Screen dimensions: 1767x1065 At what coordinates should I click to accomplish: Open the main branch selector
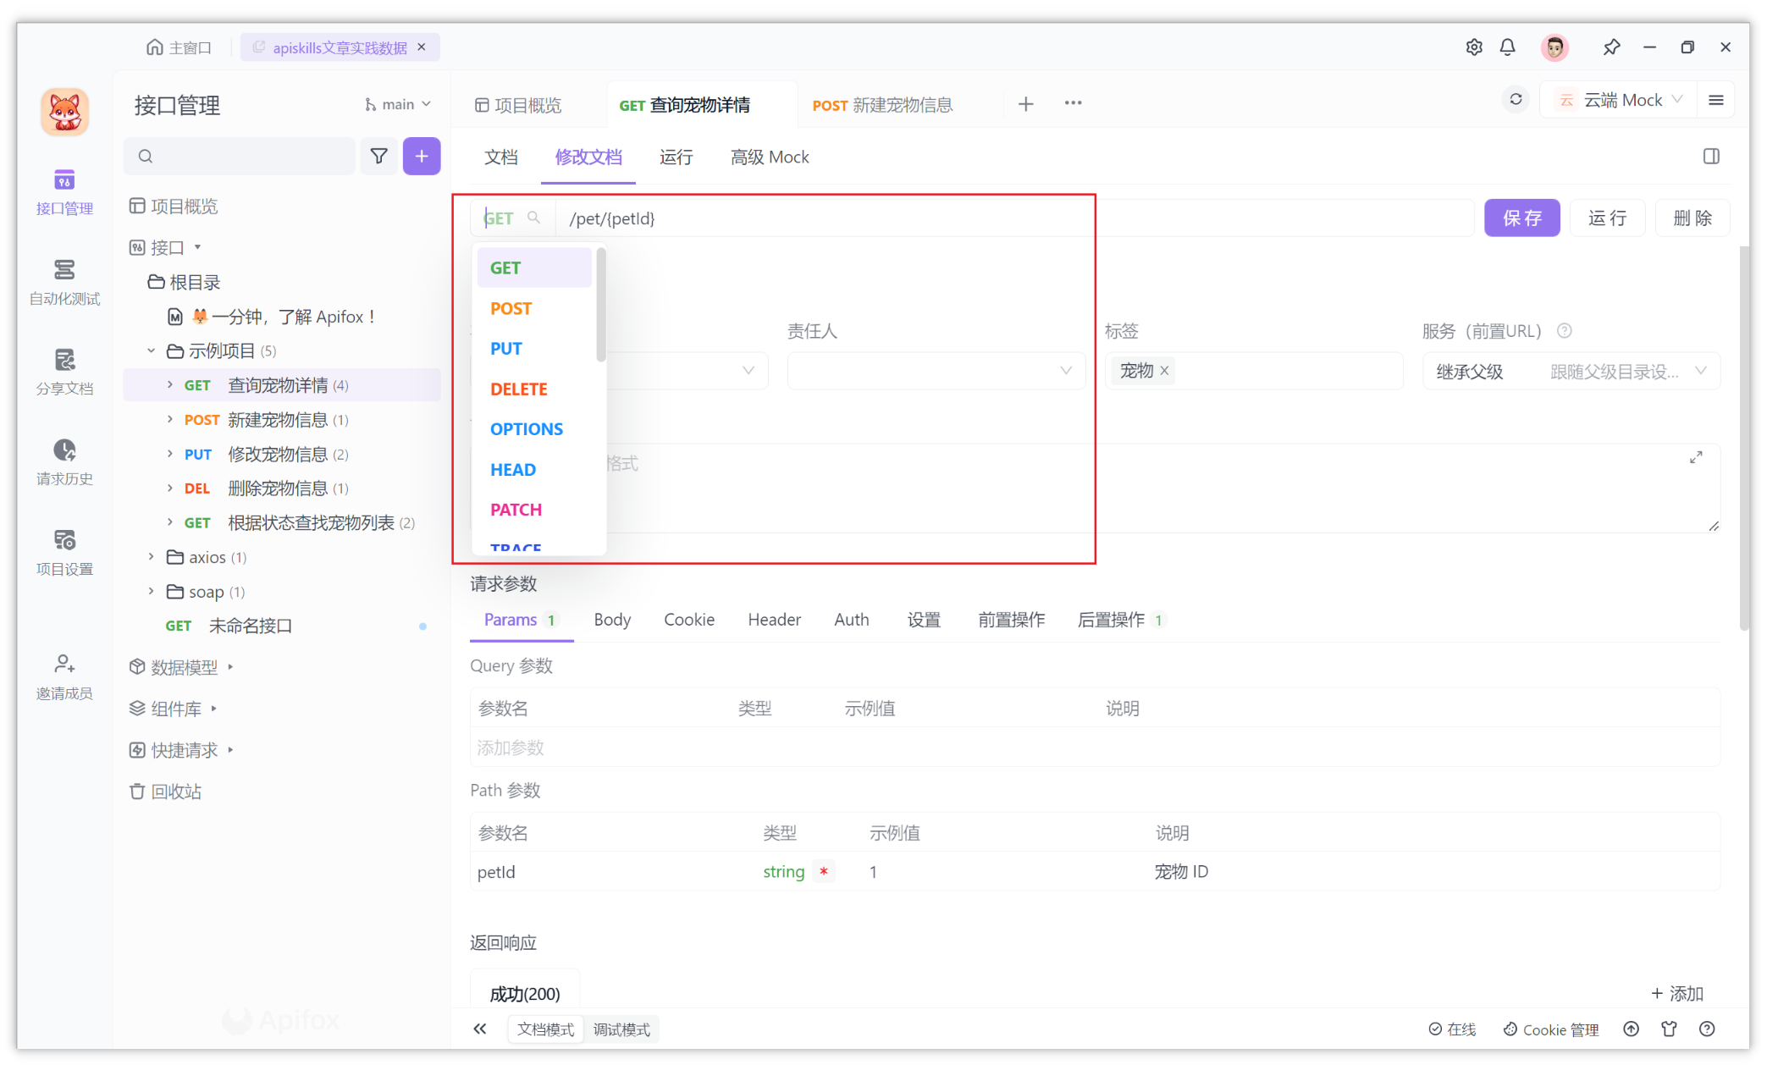point(396,103)
